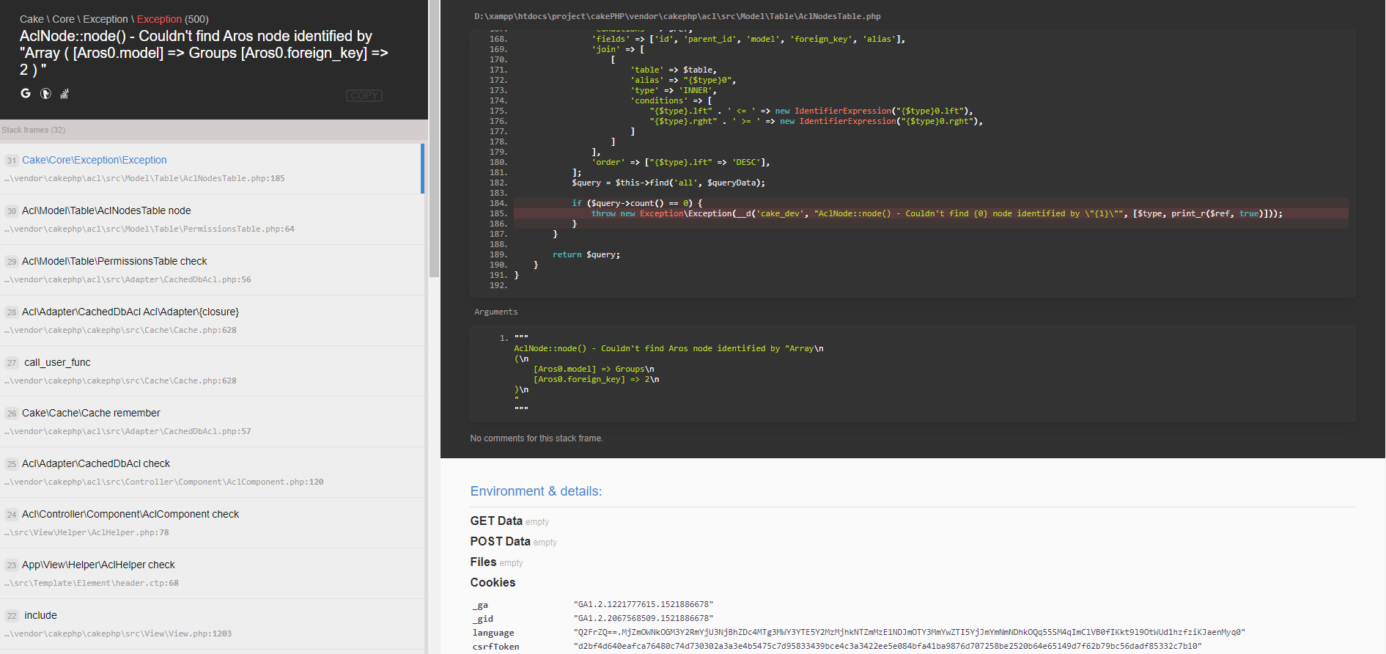Click the exception message title text

204,53
